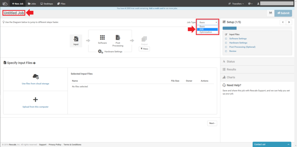The width and height of the screenshot is (297, 147).
Task: Click the Owner column header
Action: [189, 81]
